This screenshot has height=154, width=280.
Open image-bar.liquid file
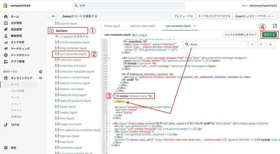coord(70,124)
